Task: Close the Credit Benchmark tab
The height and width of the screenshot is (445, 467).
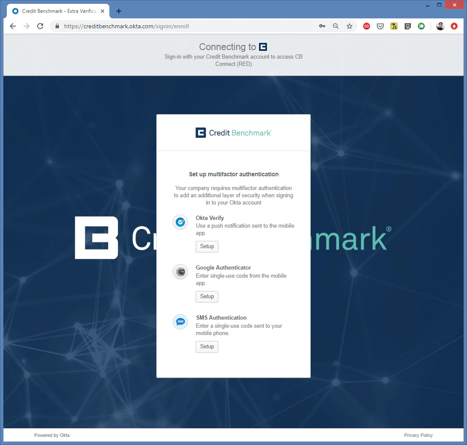Action: 103,11
